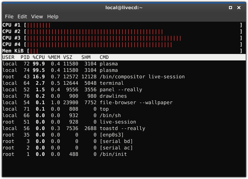Screen dimensions: 248x179
Task: Click the Mem KiB usage bar
Action: [x=135, y=51]
